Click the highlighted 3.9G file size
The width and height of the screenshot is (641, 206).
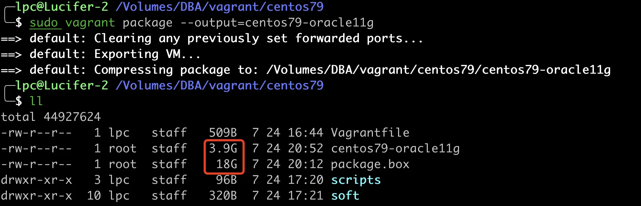pos(223,148)
